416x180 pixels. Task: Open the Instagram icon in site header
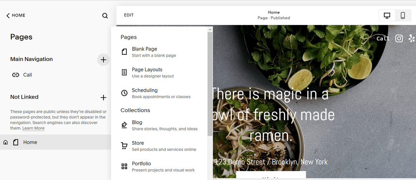click(x=399, y=38)
